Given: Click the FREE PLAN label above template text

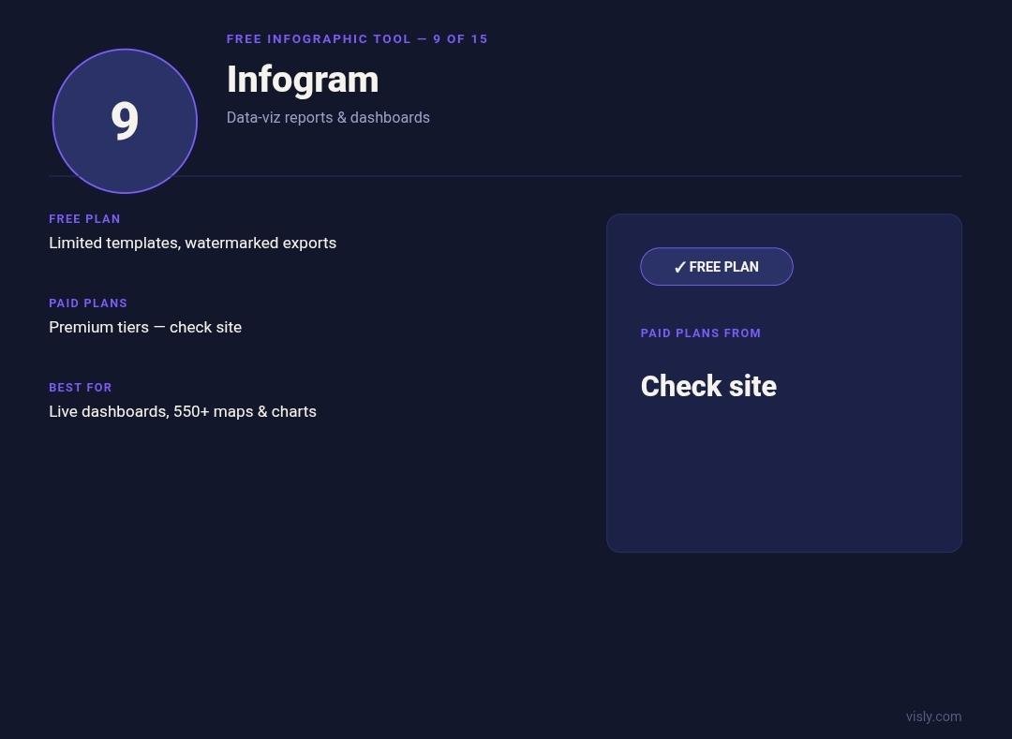Looking at the screenshot, I should coord(84,219).
